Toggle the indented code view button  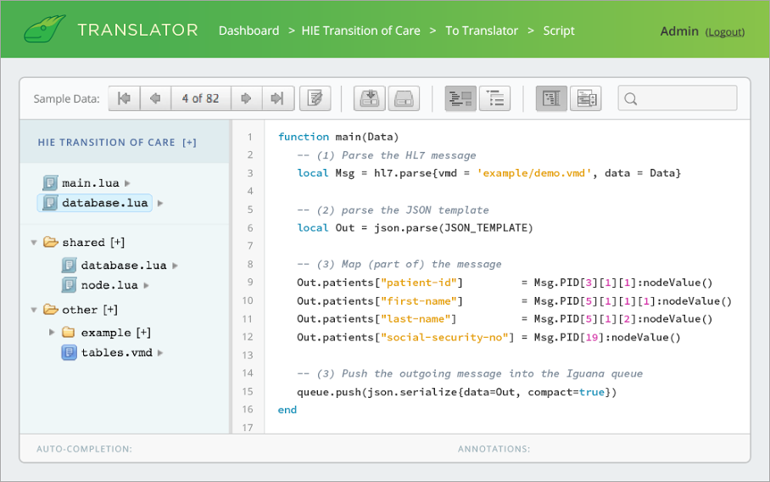460,98
